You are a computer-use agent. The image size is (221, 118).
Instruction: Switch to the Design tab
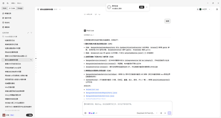(20, 8)
